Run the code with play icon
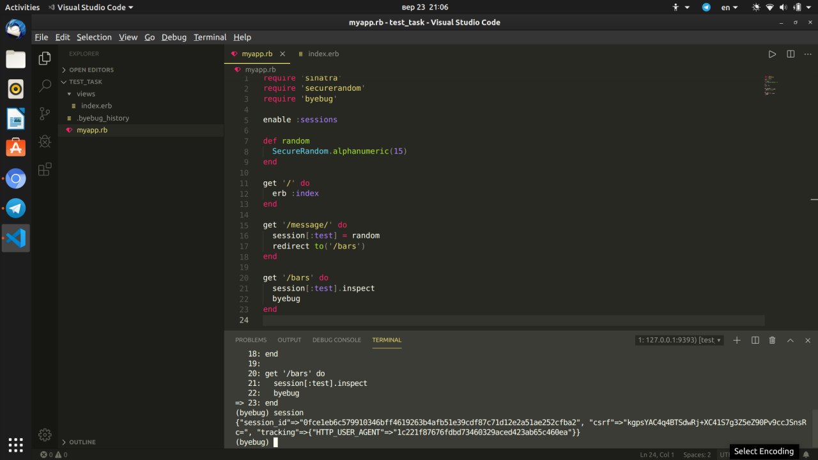This screenshot has width=818, height=460. pyautogui.click(x=772, y=54)
